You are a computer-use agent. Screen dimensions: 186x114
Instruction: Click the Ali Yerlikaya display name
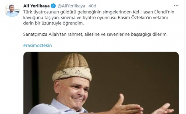(37, 6)
